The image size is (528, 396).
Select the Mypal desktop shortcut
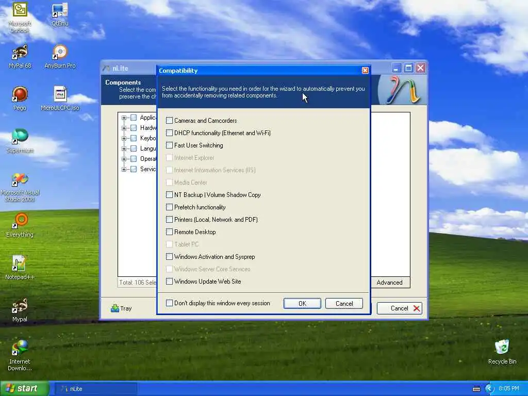(x=20, y=310)
